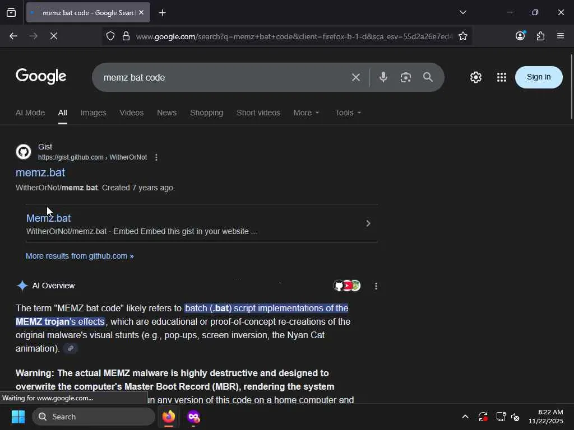Open Google quick settings gear
This screenshot has width=574, height=430.
(476, 77)
